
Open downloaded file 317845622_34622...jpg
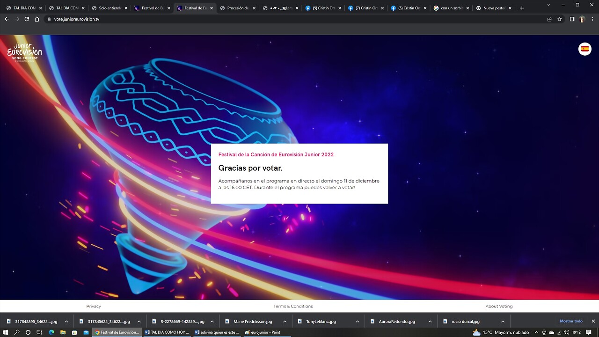tap(105, 322)
